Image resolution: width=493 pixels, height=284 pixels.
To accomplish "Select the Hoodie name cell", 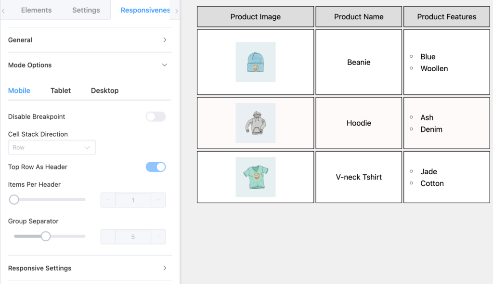I will pos(359,123).
